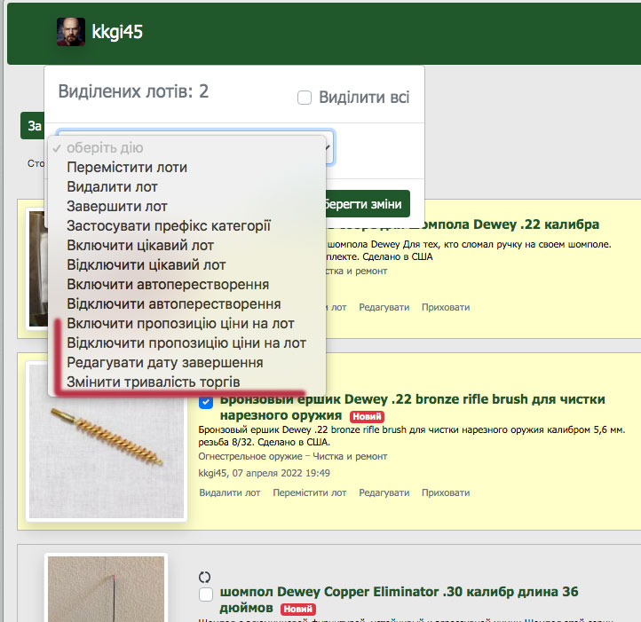Open the kkgi45 username profile link
Viewport: 641px width, 622px height.
(117, 32)
